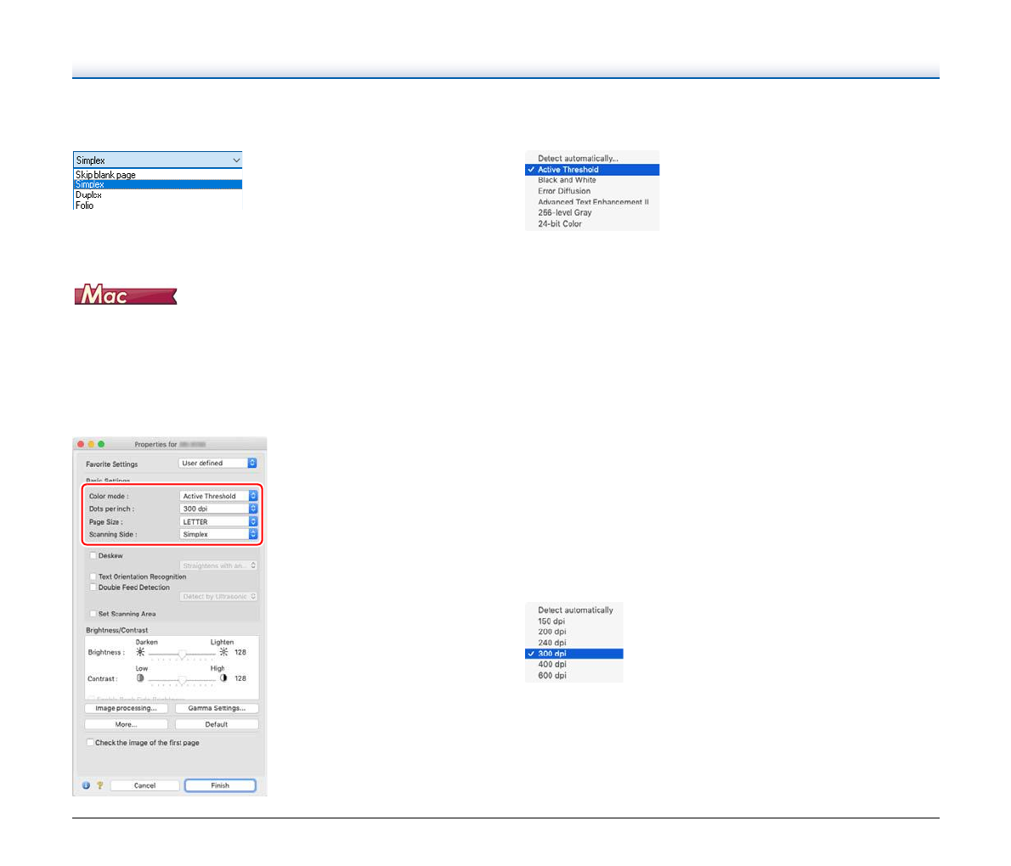Click the green zoom window dot
1011x866 pixels.
[x=101, y=444]
